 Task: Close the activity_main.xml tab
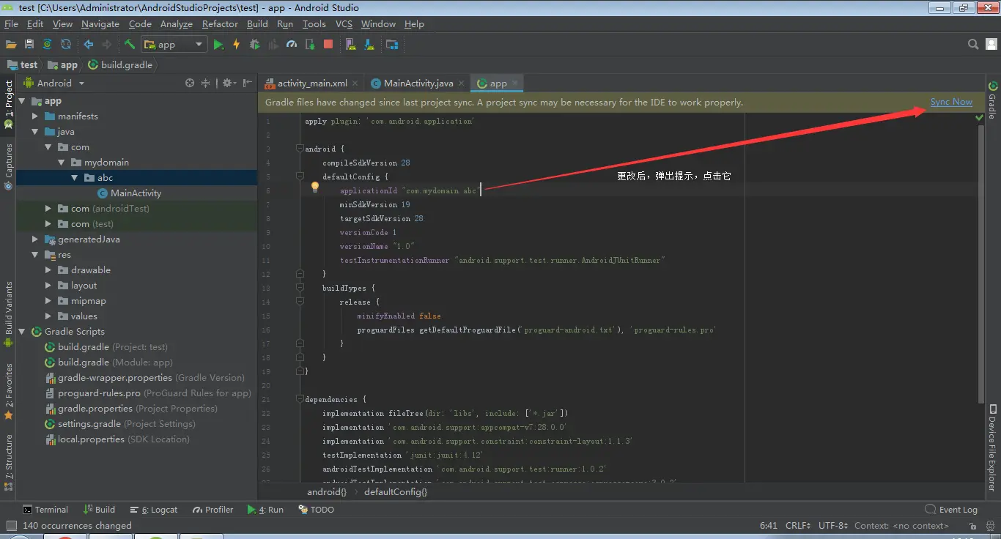pos(355,83)
